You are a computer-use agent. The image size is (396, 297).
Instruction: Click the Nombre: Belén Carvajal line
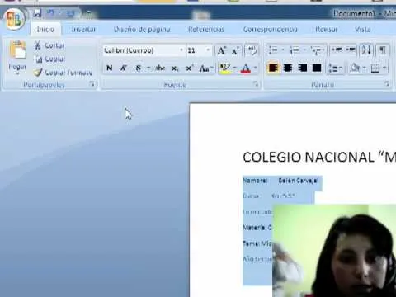coord(280,181)
